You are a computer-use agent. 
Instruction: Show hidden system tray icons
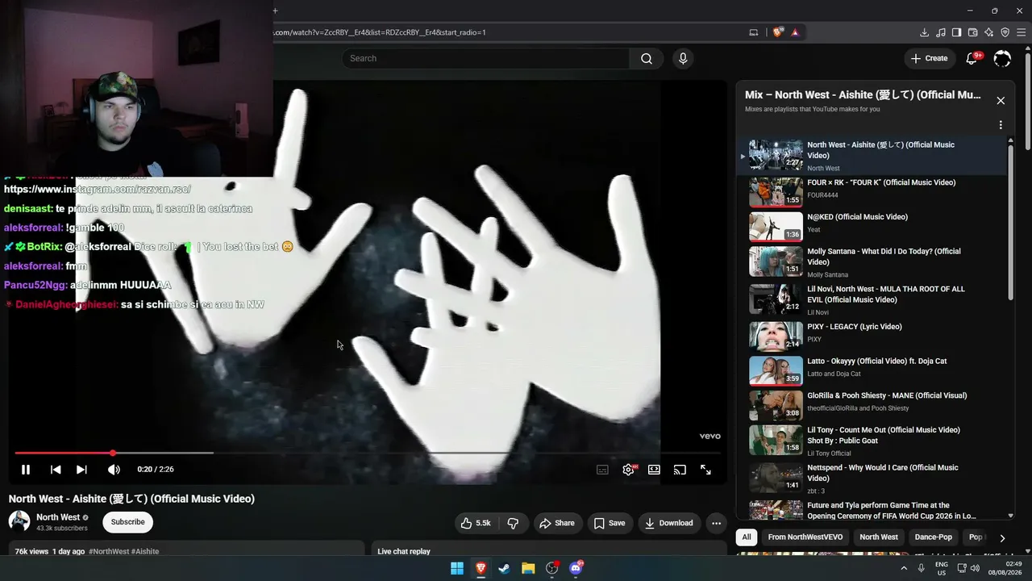coord(903,568)
